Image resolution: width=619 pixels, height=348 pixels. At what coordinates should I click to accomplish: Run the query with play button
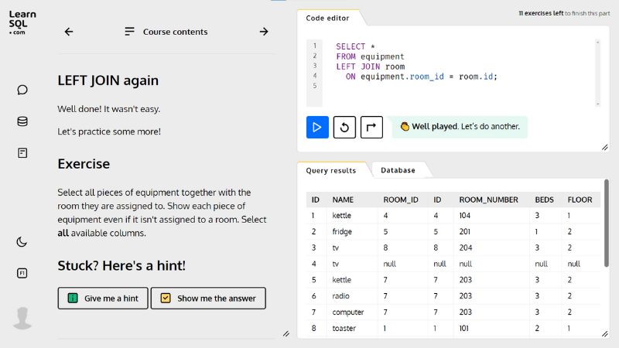click(x=317, y=127)
